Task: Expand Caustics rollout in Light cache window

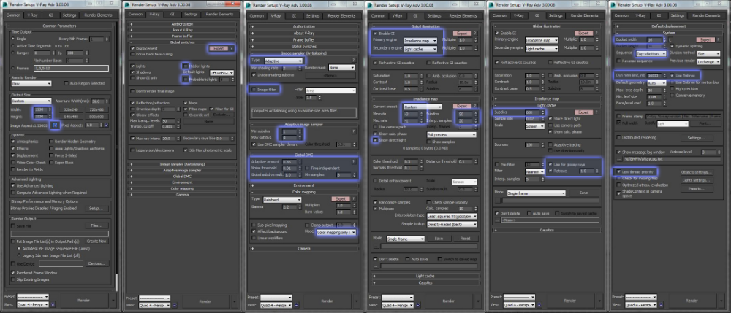Action: [x=547, y=230]
